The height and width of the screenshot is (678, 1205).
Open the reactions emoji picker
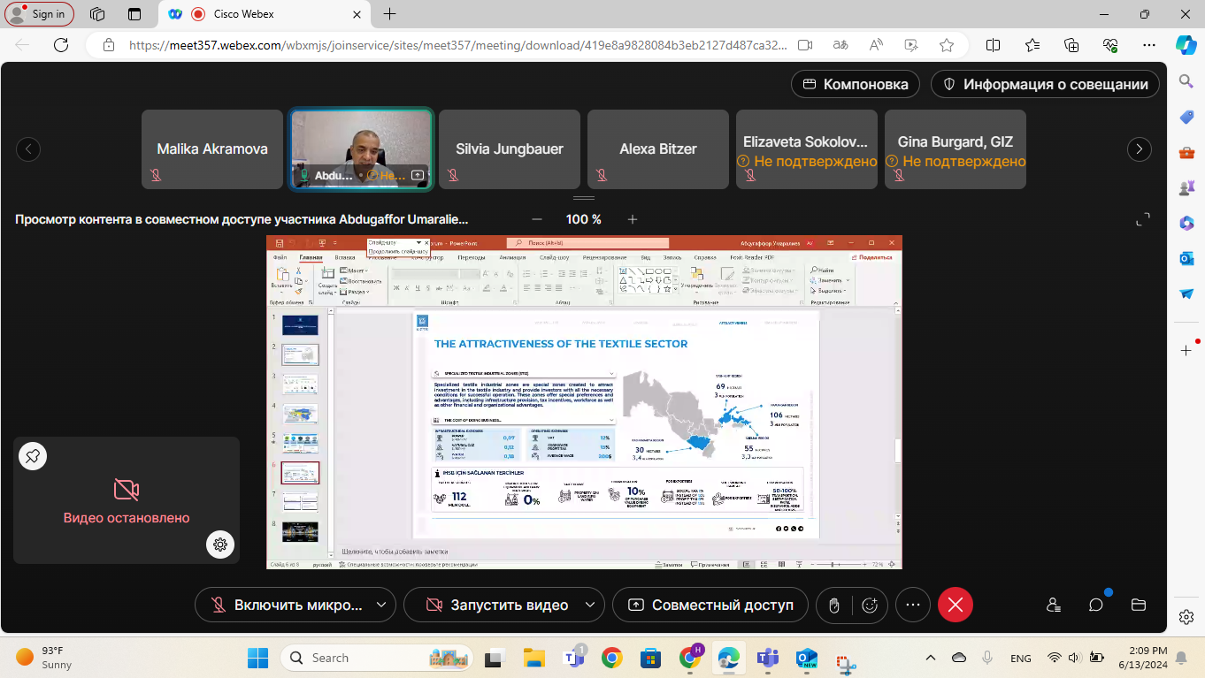870,605
